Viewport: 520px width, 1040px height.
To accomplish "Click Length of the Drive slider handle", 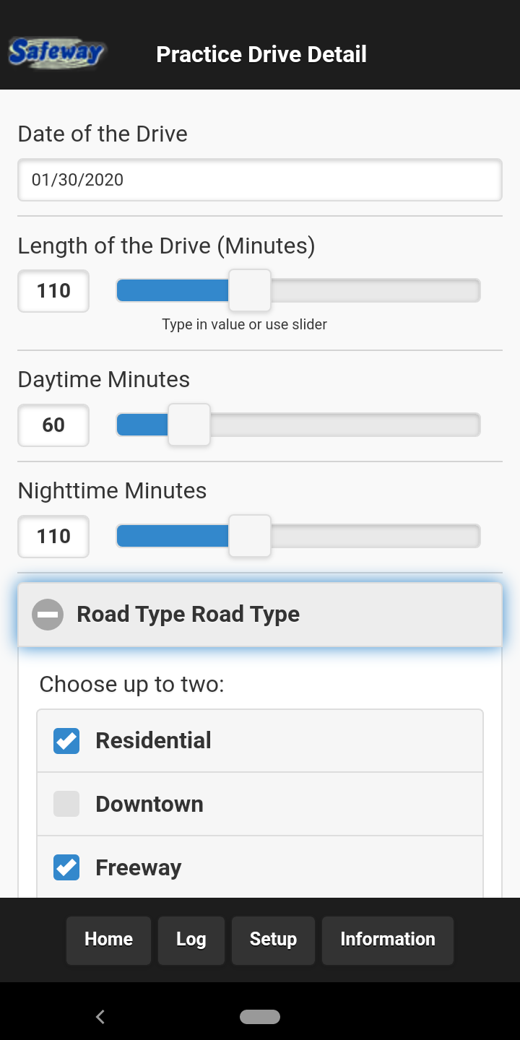I will coord(250,290).
